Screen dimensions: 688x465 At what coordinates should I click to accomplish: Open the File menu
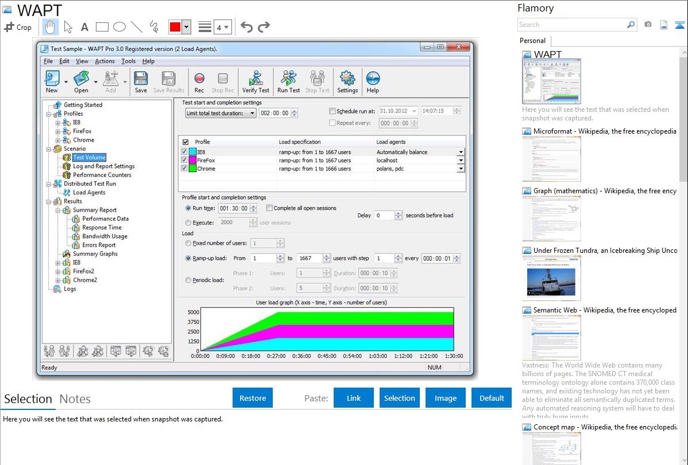coord(48,61)
